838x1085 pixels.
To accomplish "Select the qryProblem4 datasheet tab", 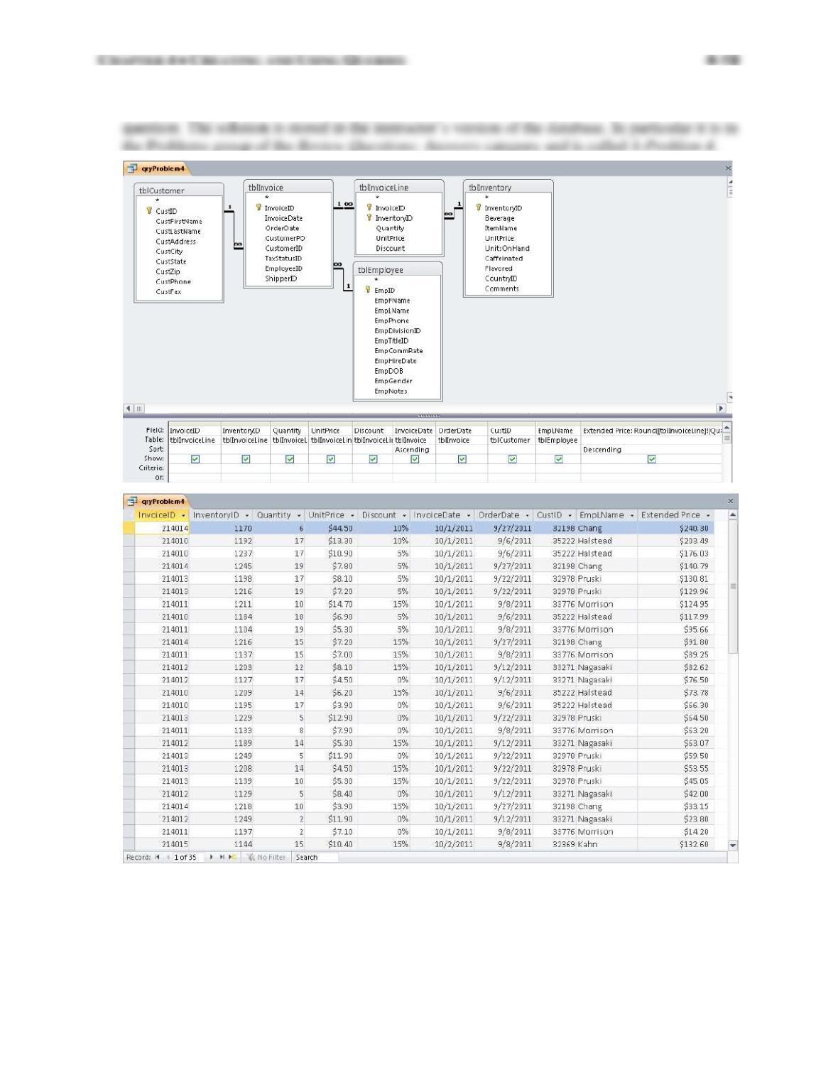I will tap(156, 501).
